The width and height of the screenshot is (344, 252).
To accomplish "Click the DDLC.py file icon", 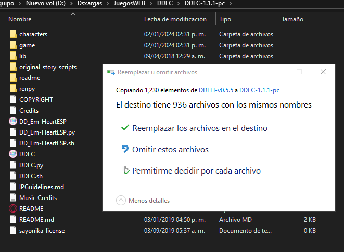I will point(13,165).
